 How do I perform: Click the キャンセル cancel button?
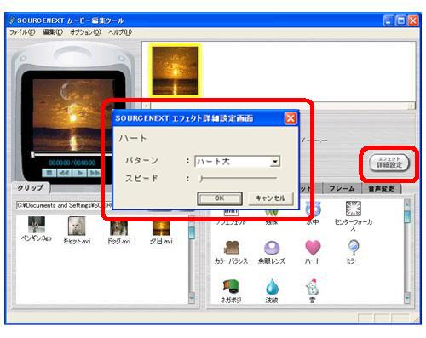pos(270,198)
